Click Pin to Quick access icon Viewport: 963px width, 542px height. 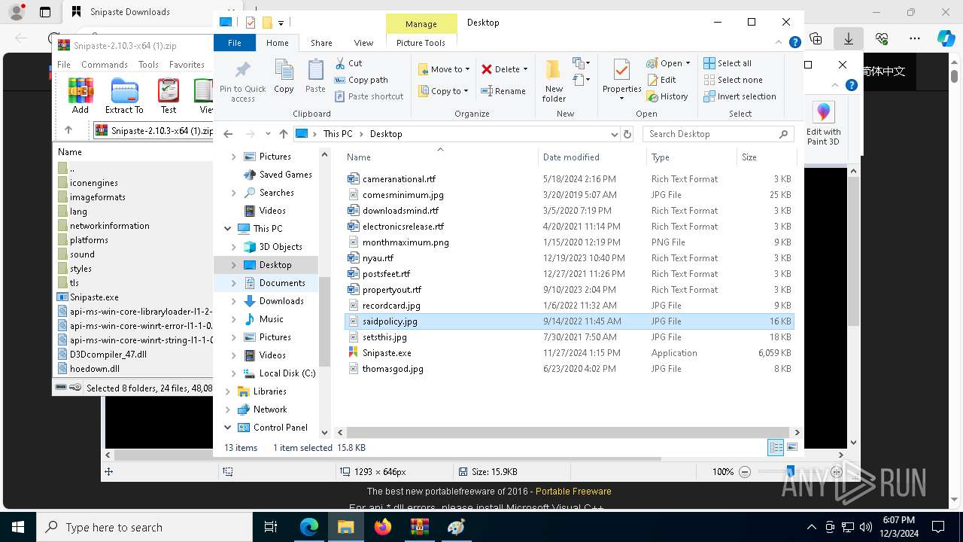[x=242, y=81]
